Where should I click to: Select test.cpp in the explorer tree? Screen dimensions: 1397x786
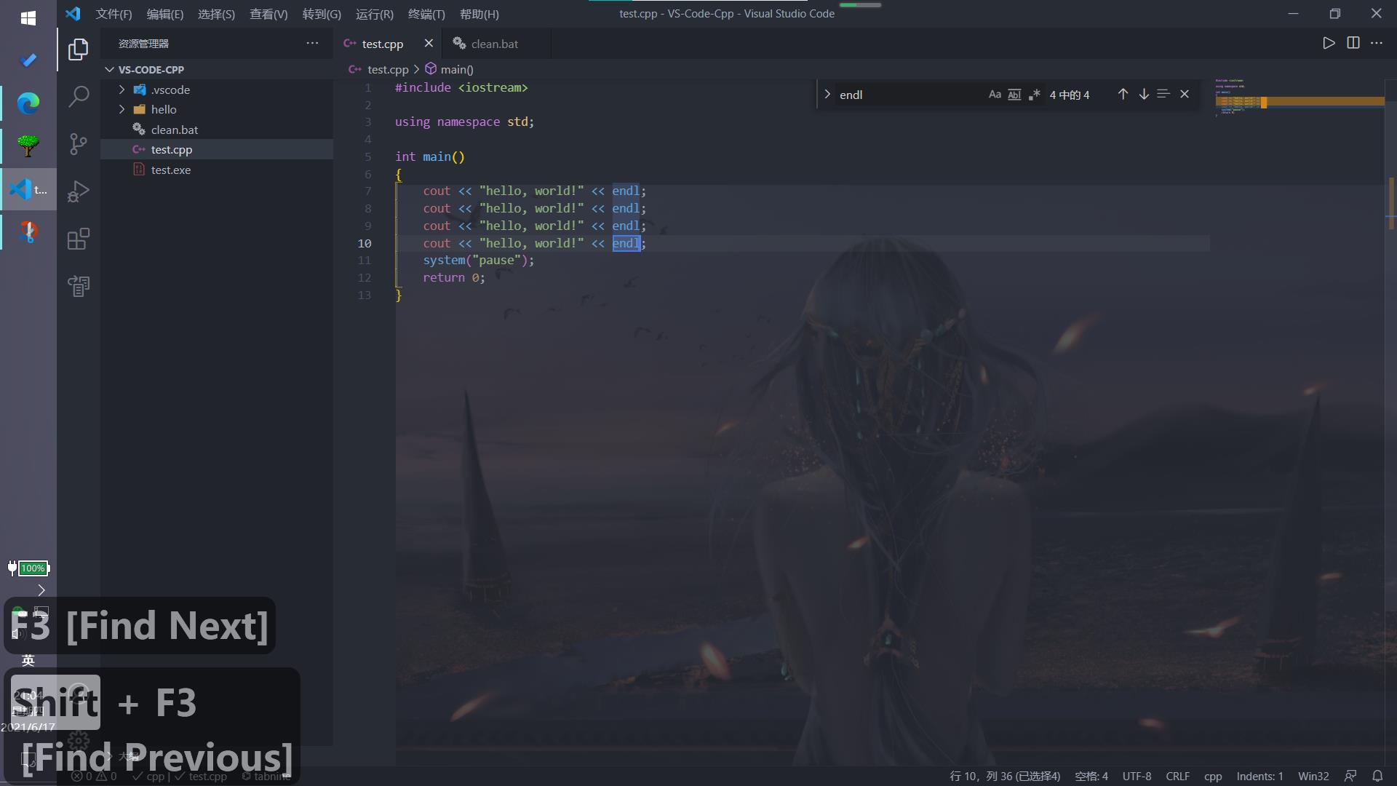point(217,149)
